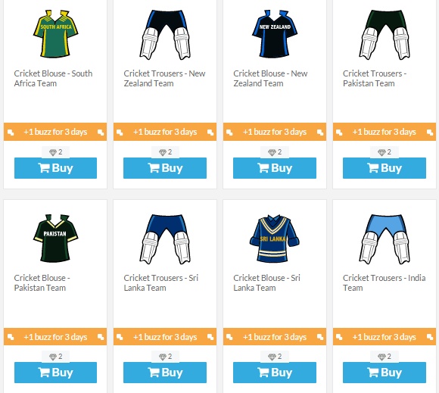Click the 'Cricket Trousers - India Team' title
This screenshot has width=439, height=393.
385,283
